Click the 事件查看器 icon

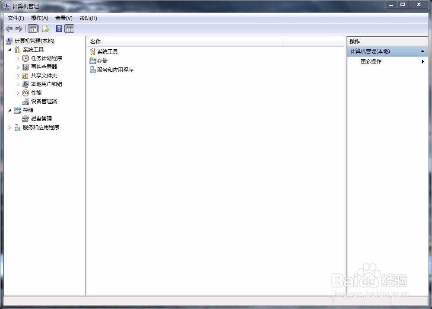pyautogui.click(x=25, y=67)
